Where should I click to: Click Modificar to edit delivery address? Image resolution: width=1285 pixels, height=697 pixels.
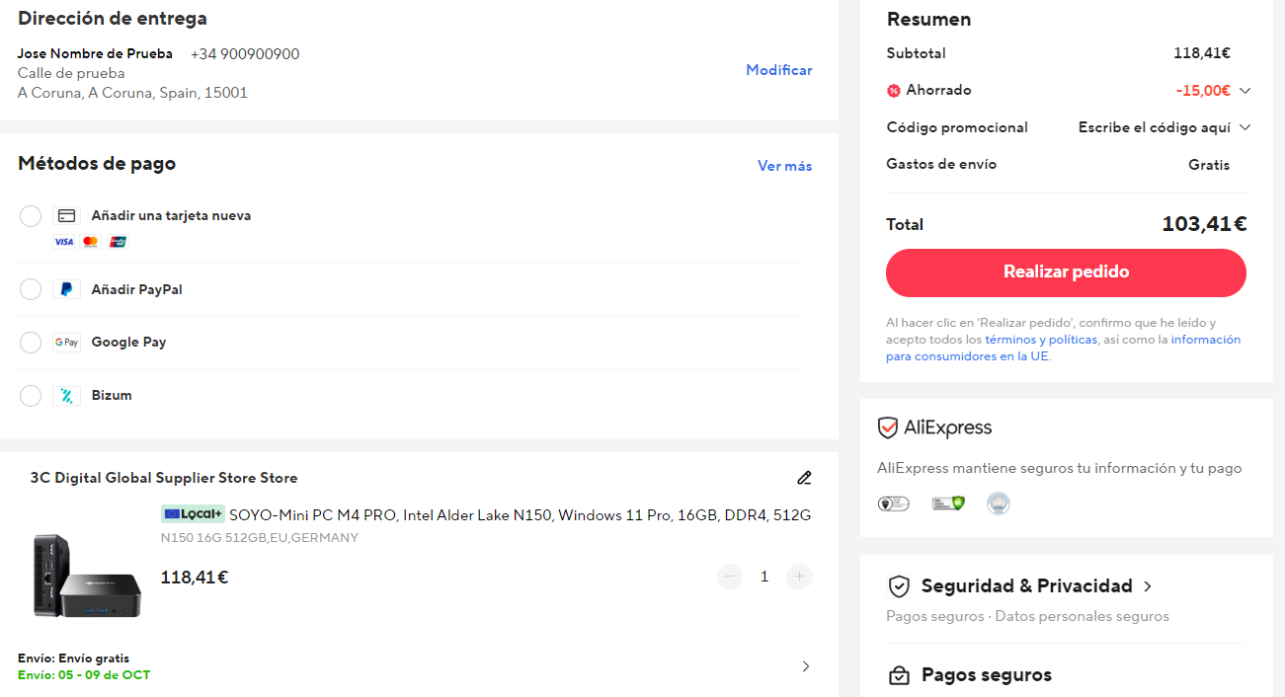[x=779, y=70]
